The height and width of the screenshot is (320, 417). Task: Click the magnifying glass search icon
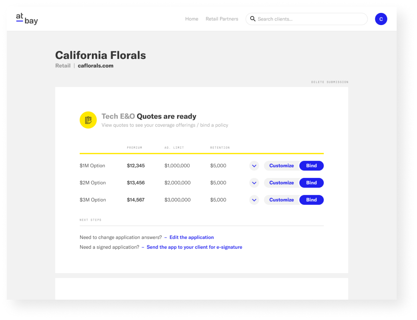(253, 19)
